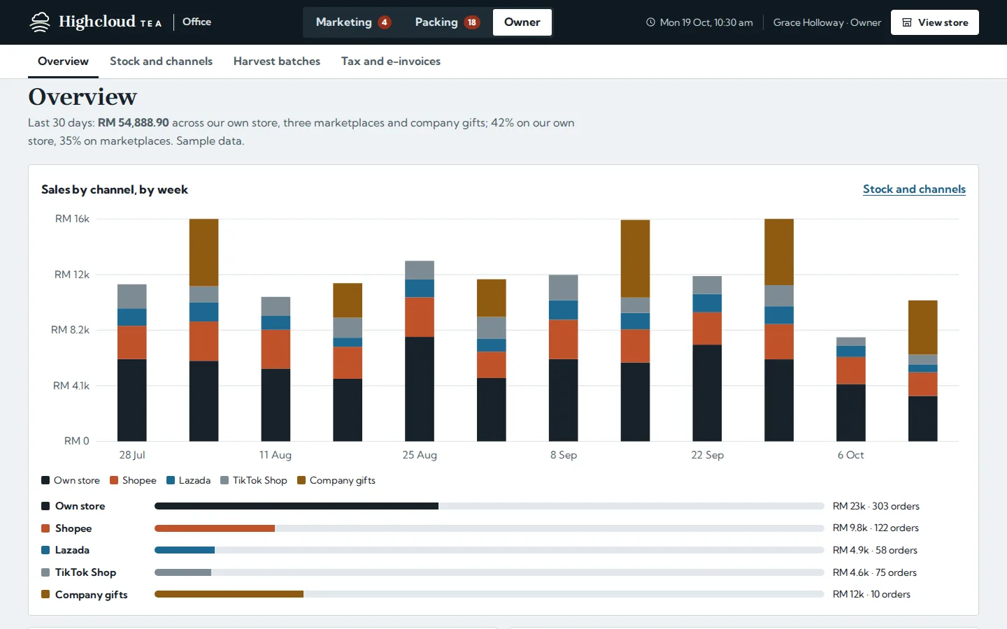Click the Lazada progress bar

[490, 550]
